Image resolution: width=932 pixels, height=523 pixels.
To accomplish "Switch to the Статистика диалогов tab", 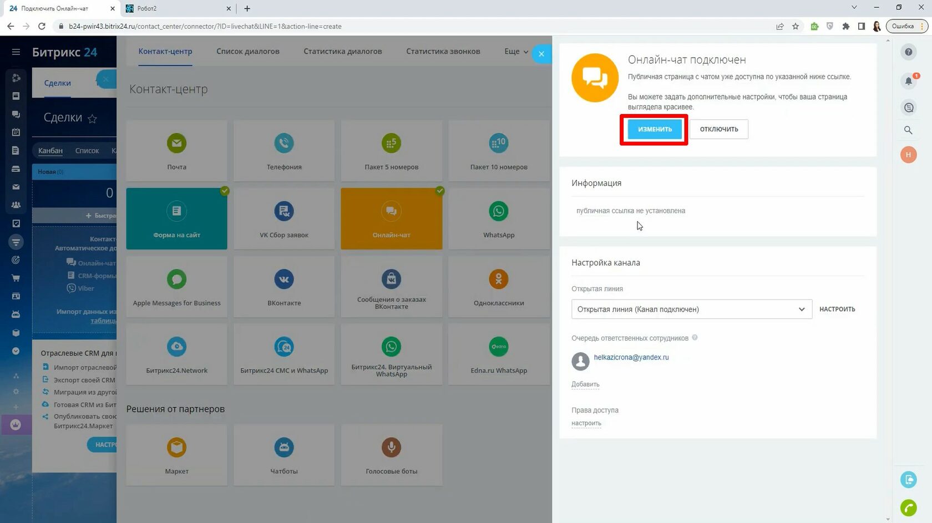I will pyautogui.click(x=343, y=52).
